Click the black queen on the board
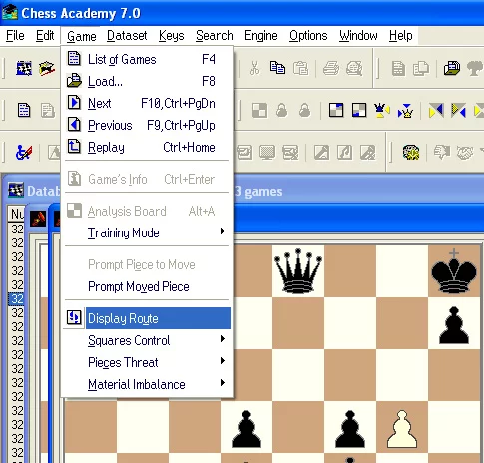The height and width of the screenshot is (463, 484). pyautogui.click(x=298, y=271)
